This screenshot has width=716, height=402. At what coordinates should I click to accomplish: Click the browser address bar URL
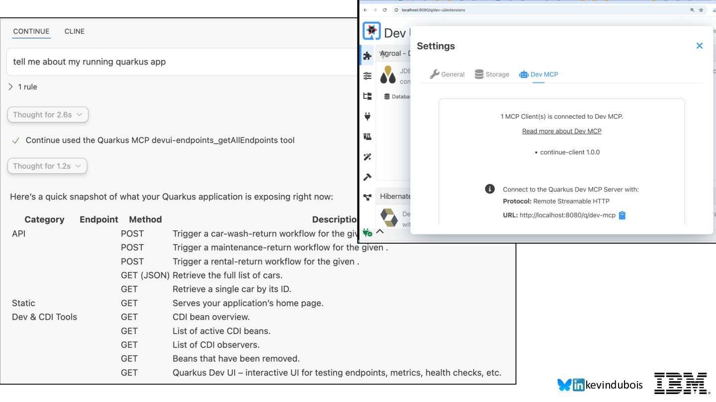click(433, 10)
